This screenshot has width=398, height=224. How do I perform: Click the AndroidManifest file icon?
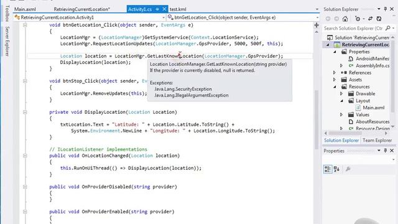351,58
